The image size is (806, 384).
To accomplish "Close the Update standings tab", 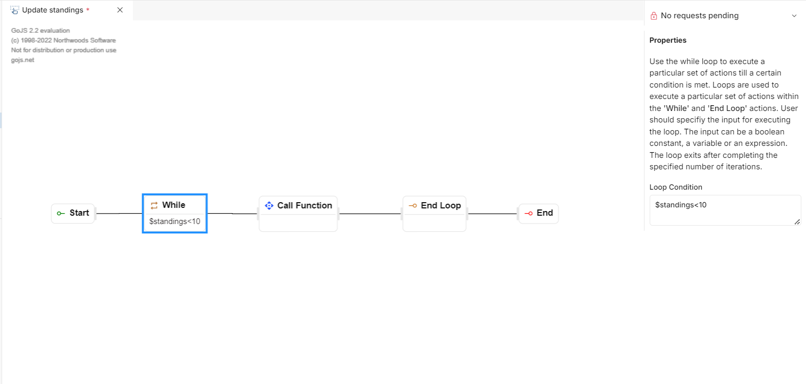I will coord(120,10).
